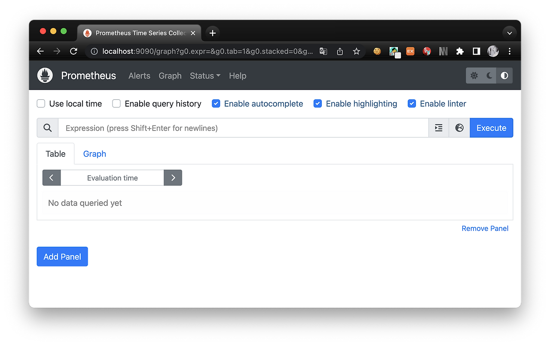The height and width of the screenshot is (346, 550).
Task: Click the magnifying glass in the expression bar
Action: [47, 128]
